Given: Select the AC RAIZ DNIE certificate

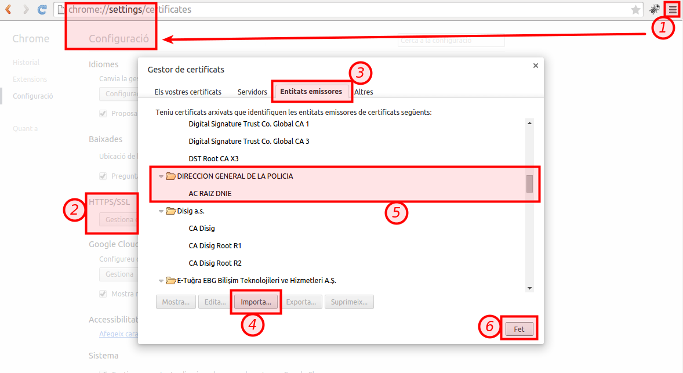Looking at the screenshot, I should tap(210, 194).
